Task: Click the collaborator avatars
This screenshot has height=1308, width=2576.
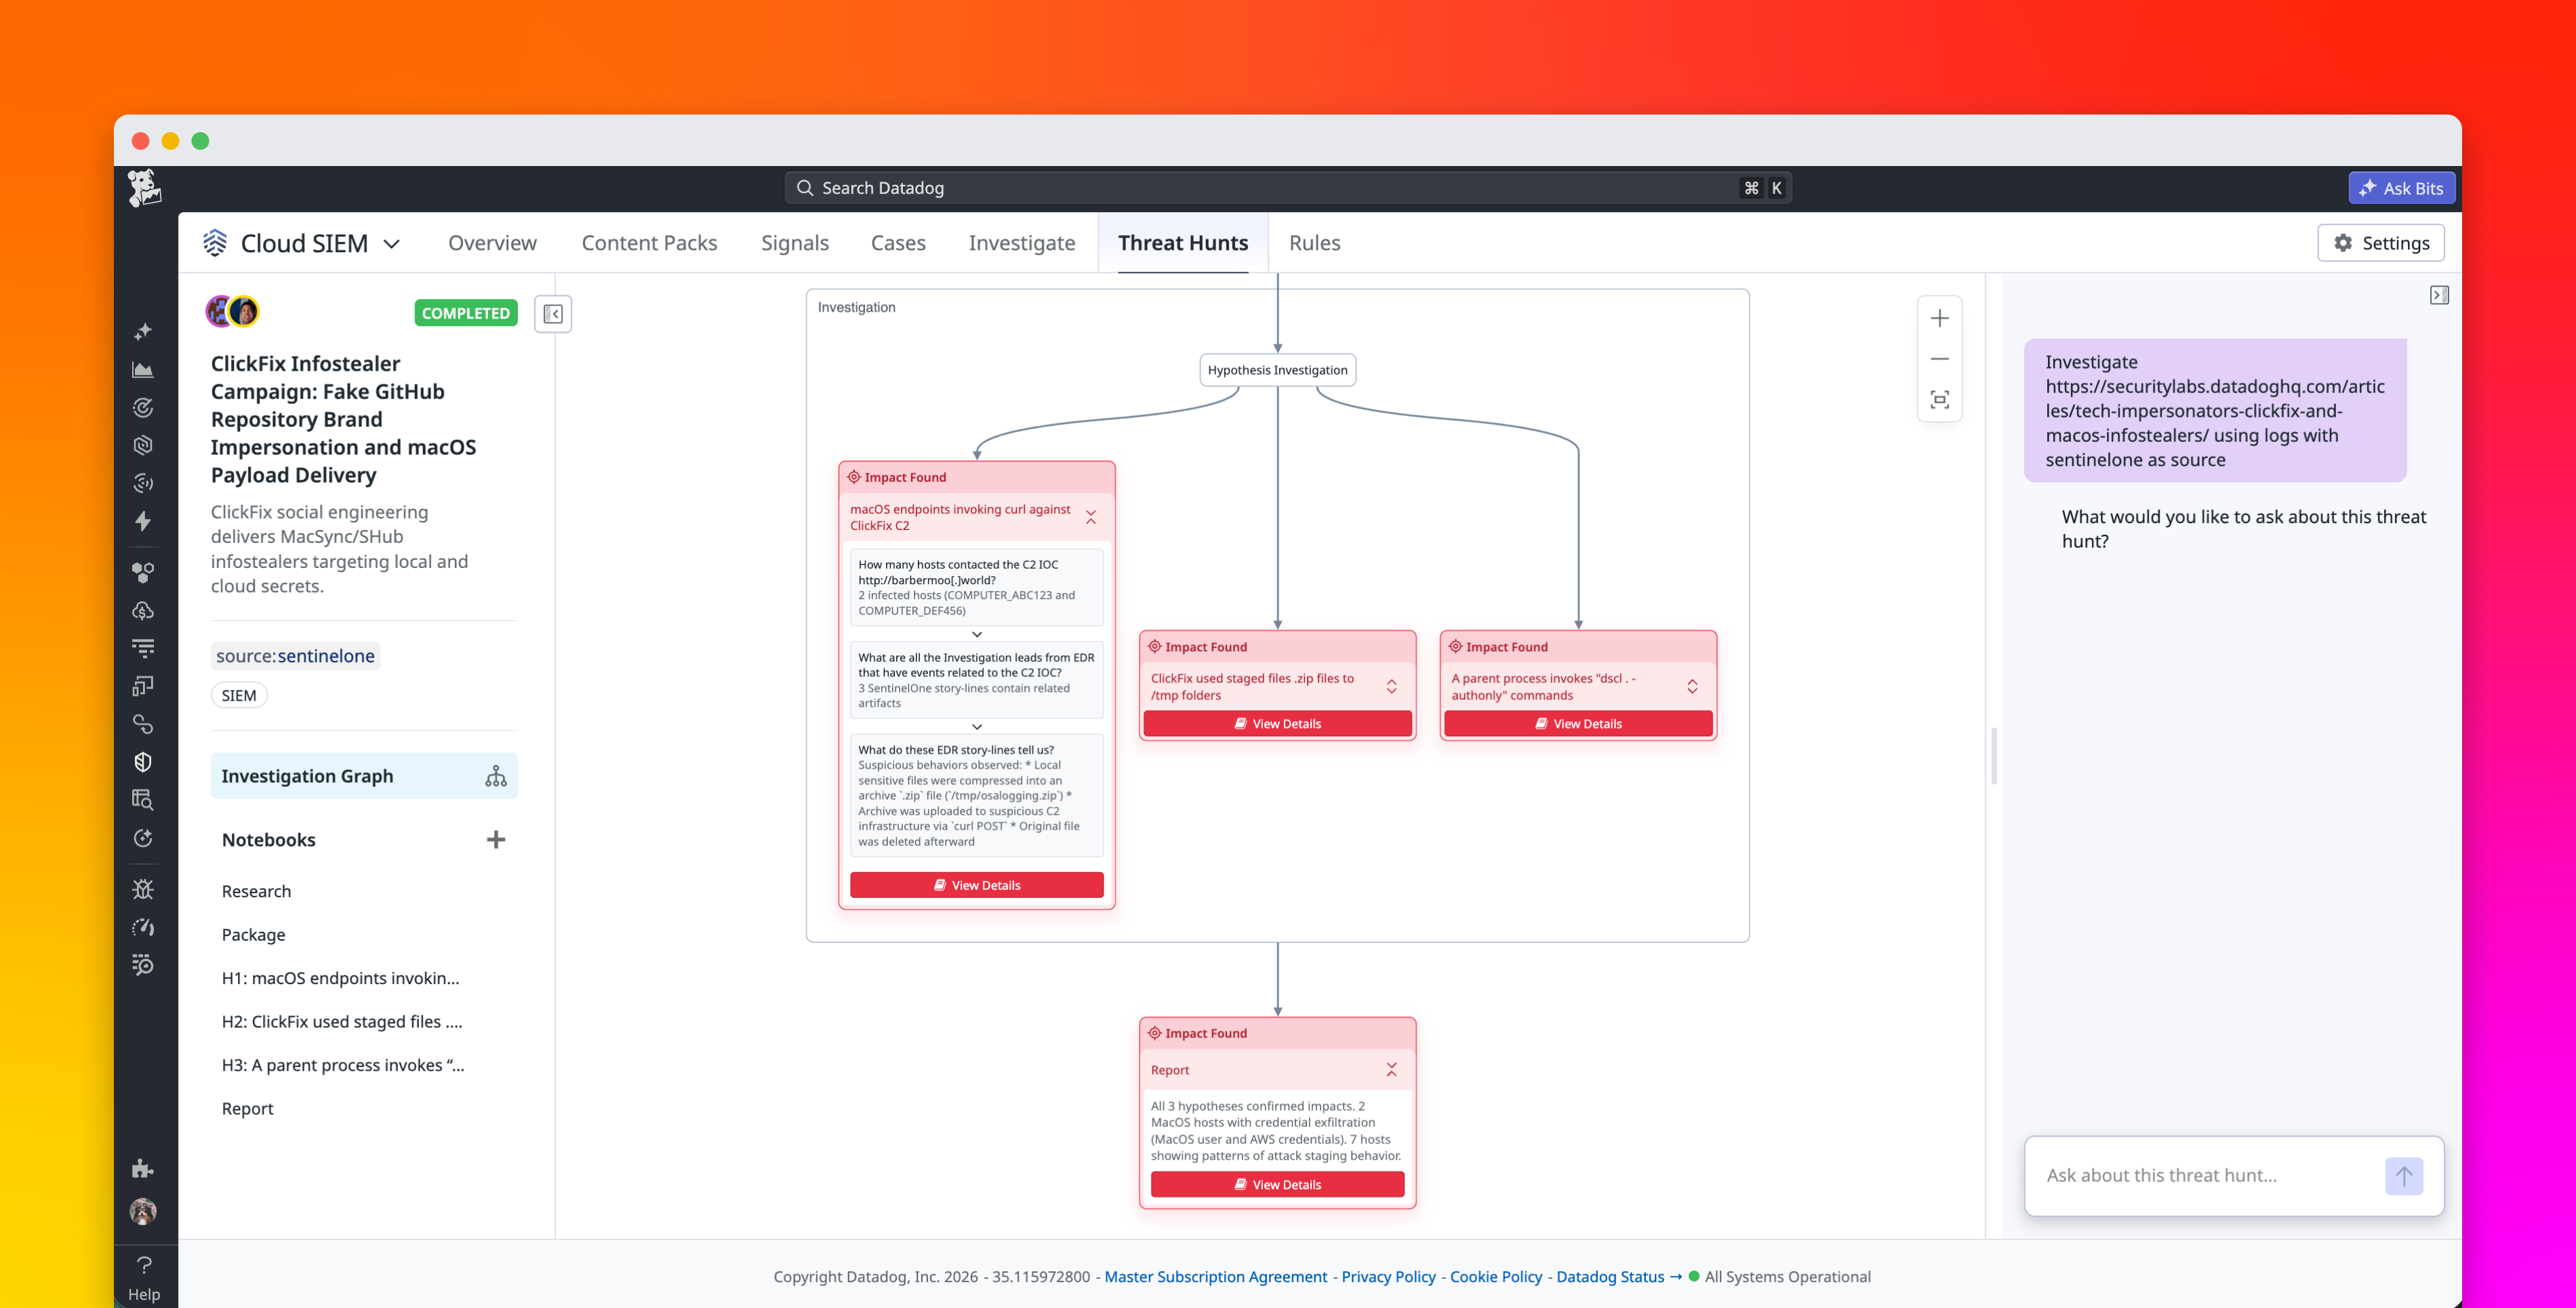Action: click(233, 312)
